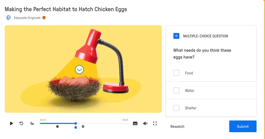Click the orange verified badge
265x139 pixels.
coord(44,18)
